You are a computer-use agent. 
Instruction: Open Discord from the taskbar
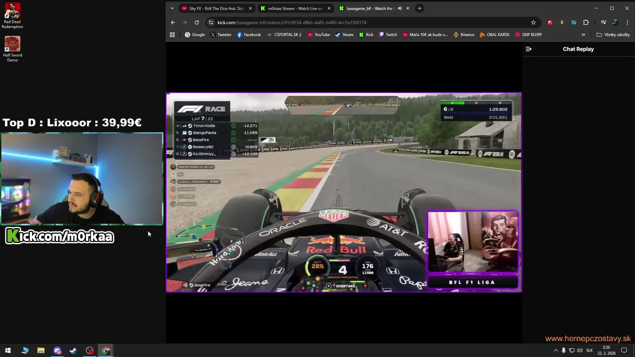(x=57, y=351)
